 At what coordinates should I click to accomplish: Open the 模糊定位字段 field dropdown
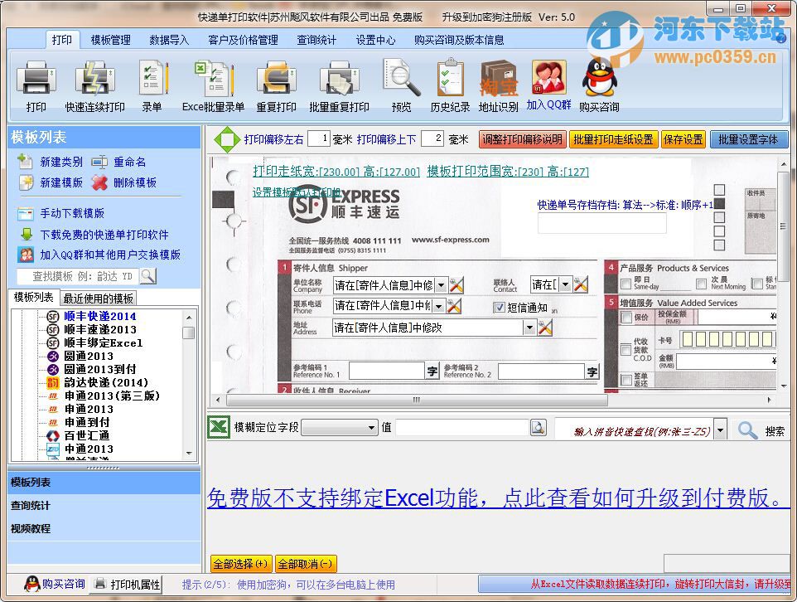[372, 428]
